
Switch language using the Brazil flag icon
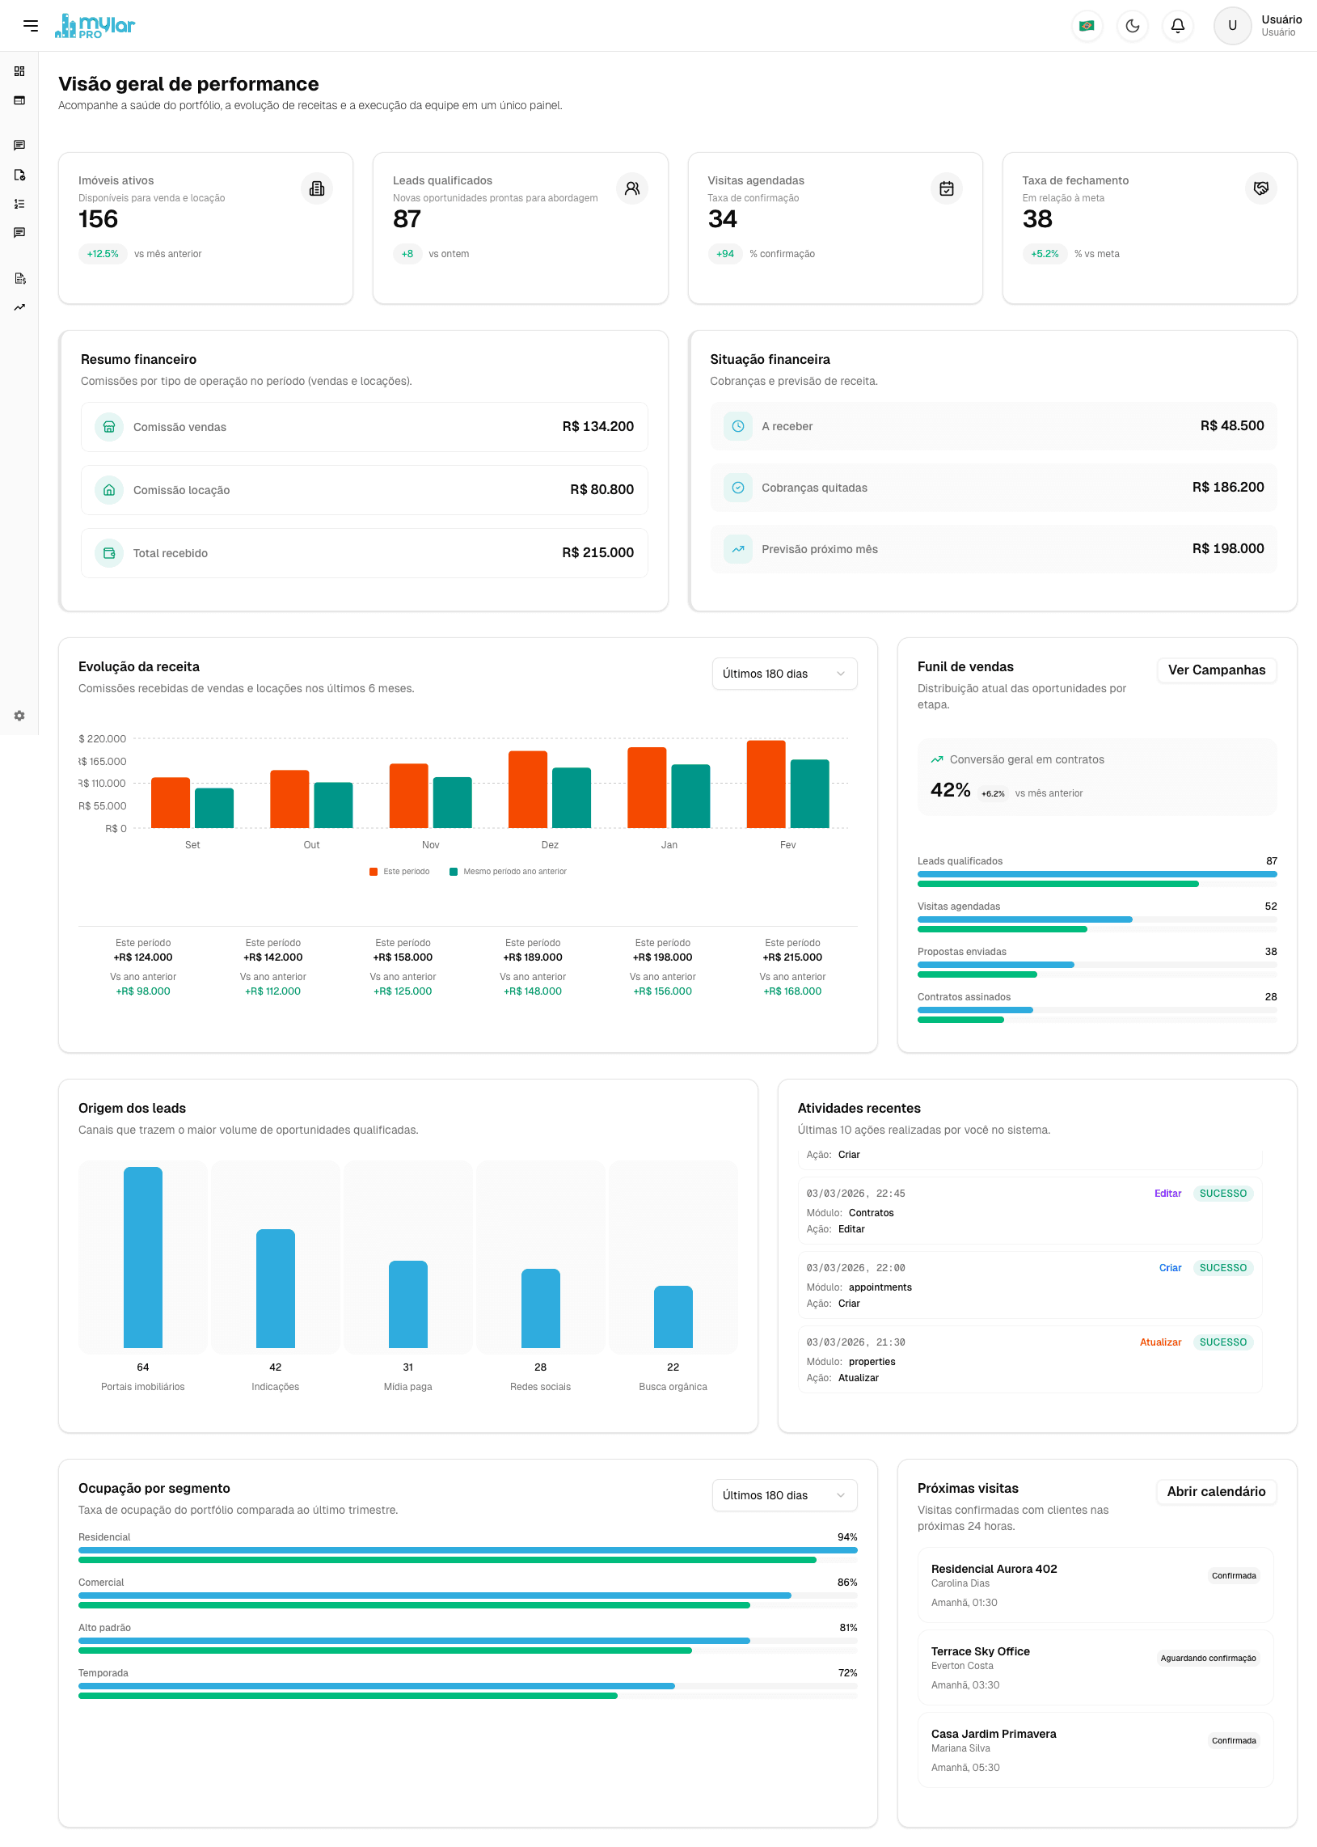click(x=1087, y=25)
